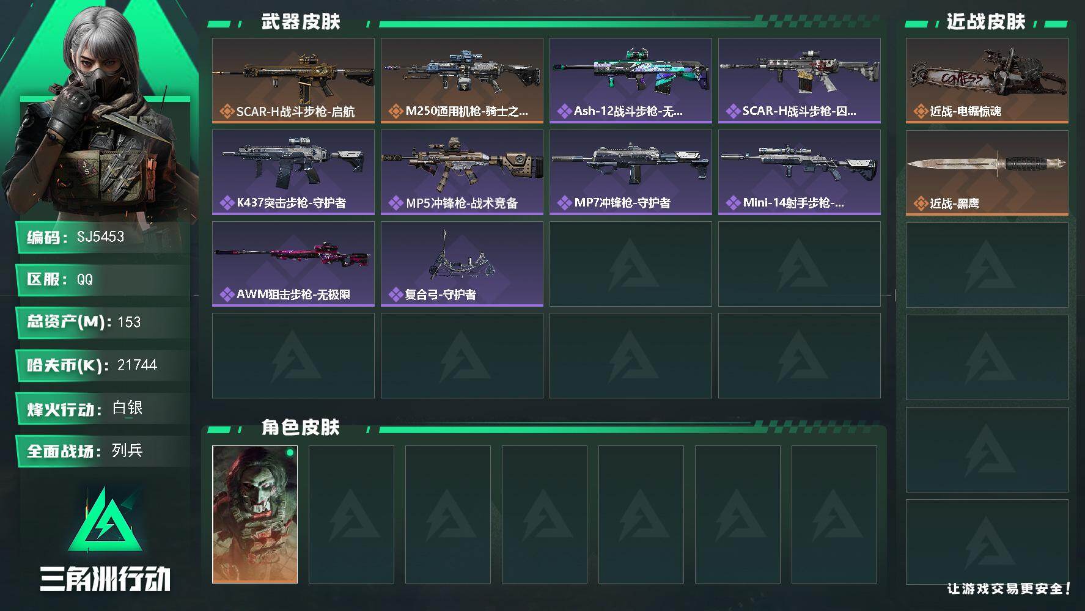Choose the Ash-12战斗步枪 skin
The image size is (1085, 611).
coord(631,81)
